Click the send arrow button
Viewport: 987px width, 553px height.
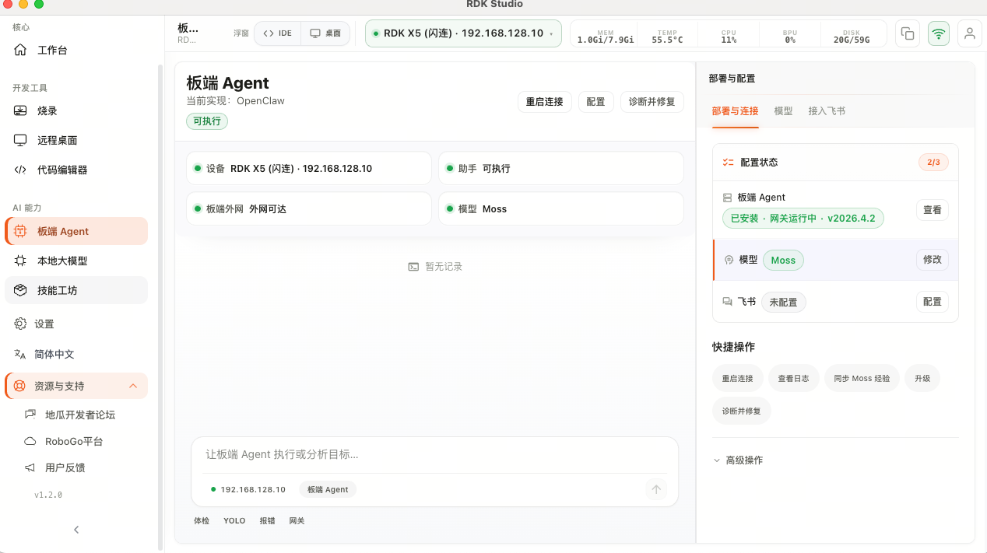[x=656, y=489]
